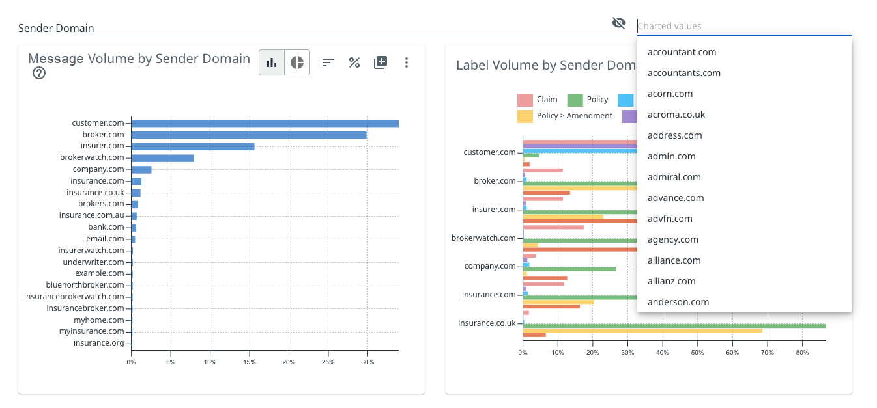Open the three-dot more options menu
Viewport: 877px width, 408px height.
click(x=407, y=62)
